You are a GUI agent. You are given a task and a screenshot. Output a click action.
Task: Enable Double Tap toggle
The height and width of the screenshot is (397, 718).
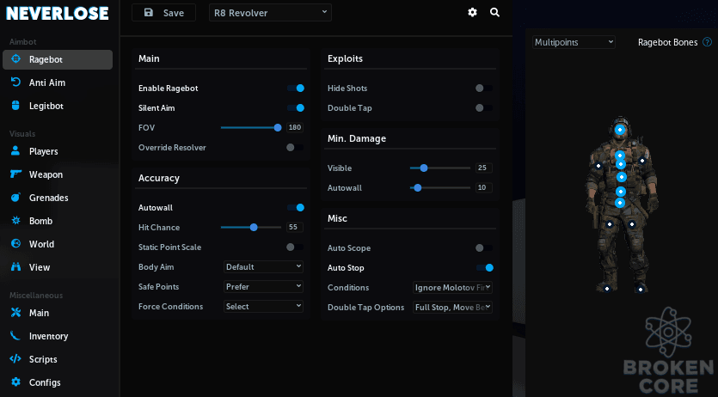484,108
